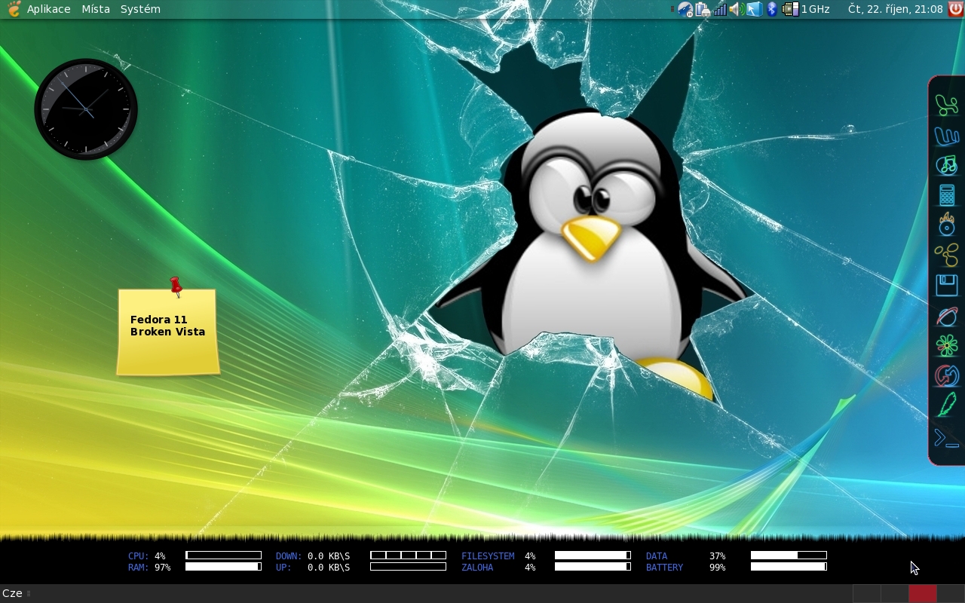
Task: Click the battery power manager tray icon
Action: pos(703,9)
